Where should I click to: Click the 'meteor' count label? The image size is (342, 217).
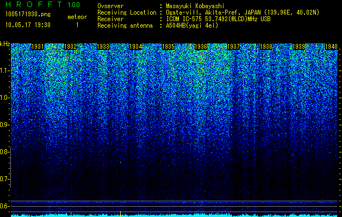77,17
